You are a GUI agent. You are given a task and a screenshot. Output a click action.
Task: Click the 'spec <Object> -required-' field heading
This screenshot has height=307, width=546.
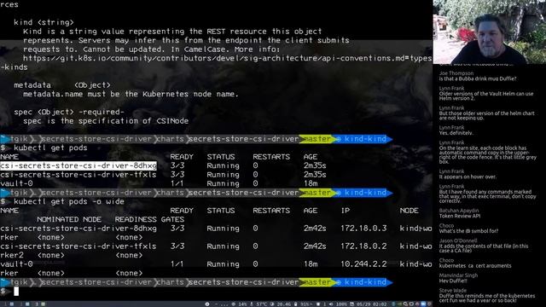pos(69,112)
